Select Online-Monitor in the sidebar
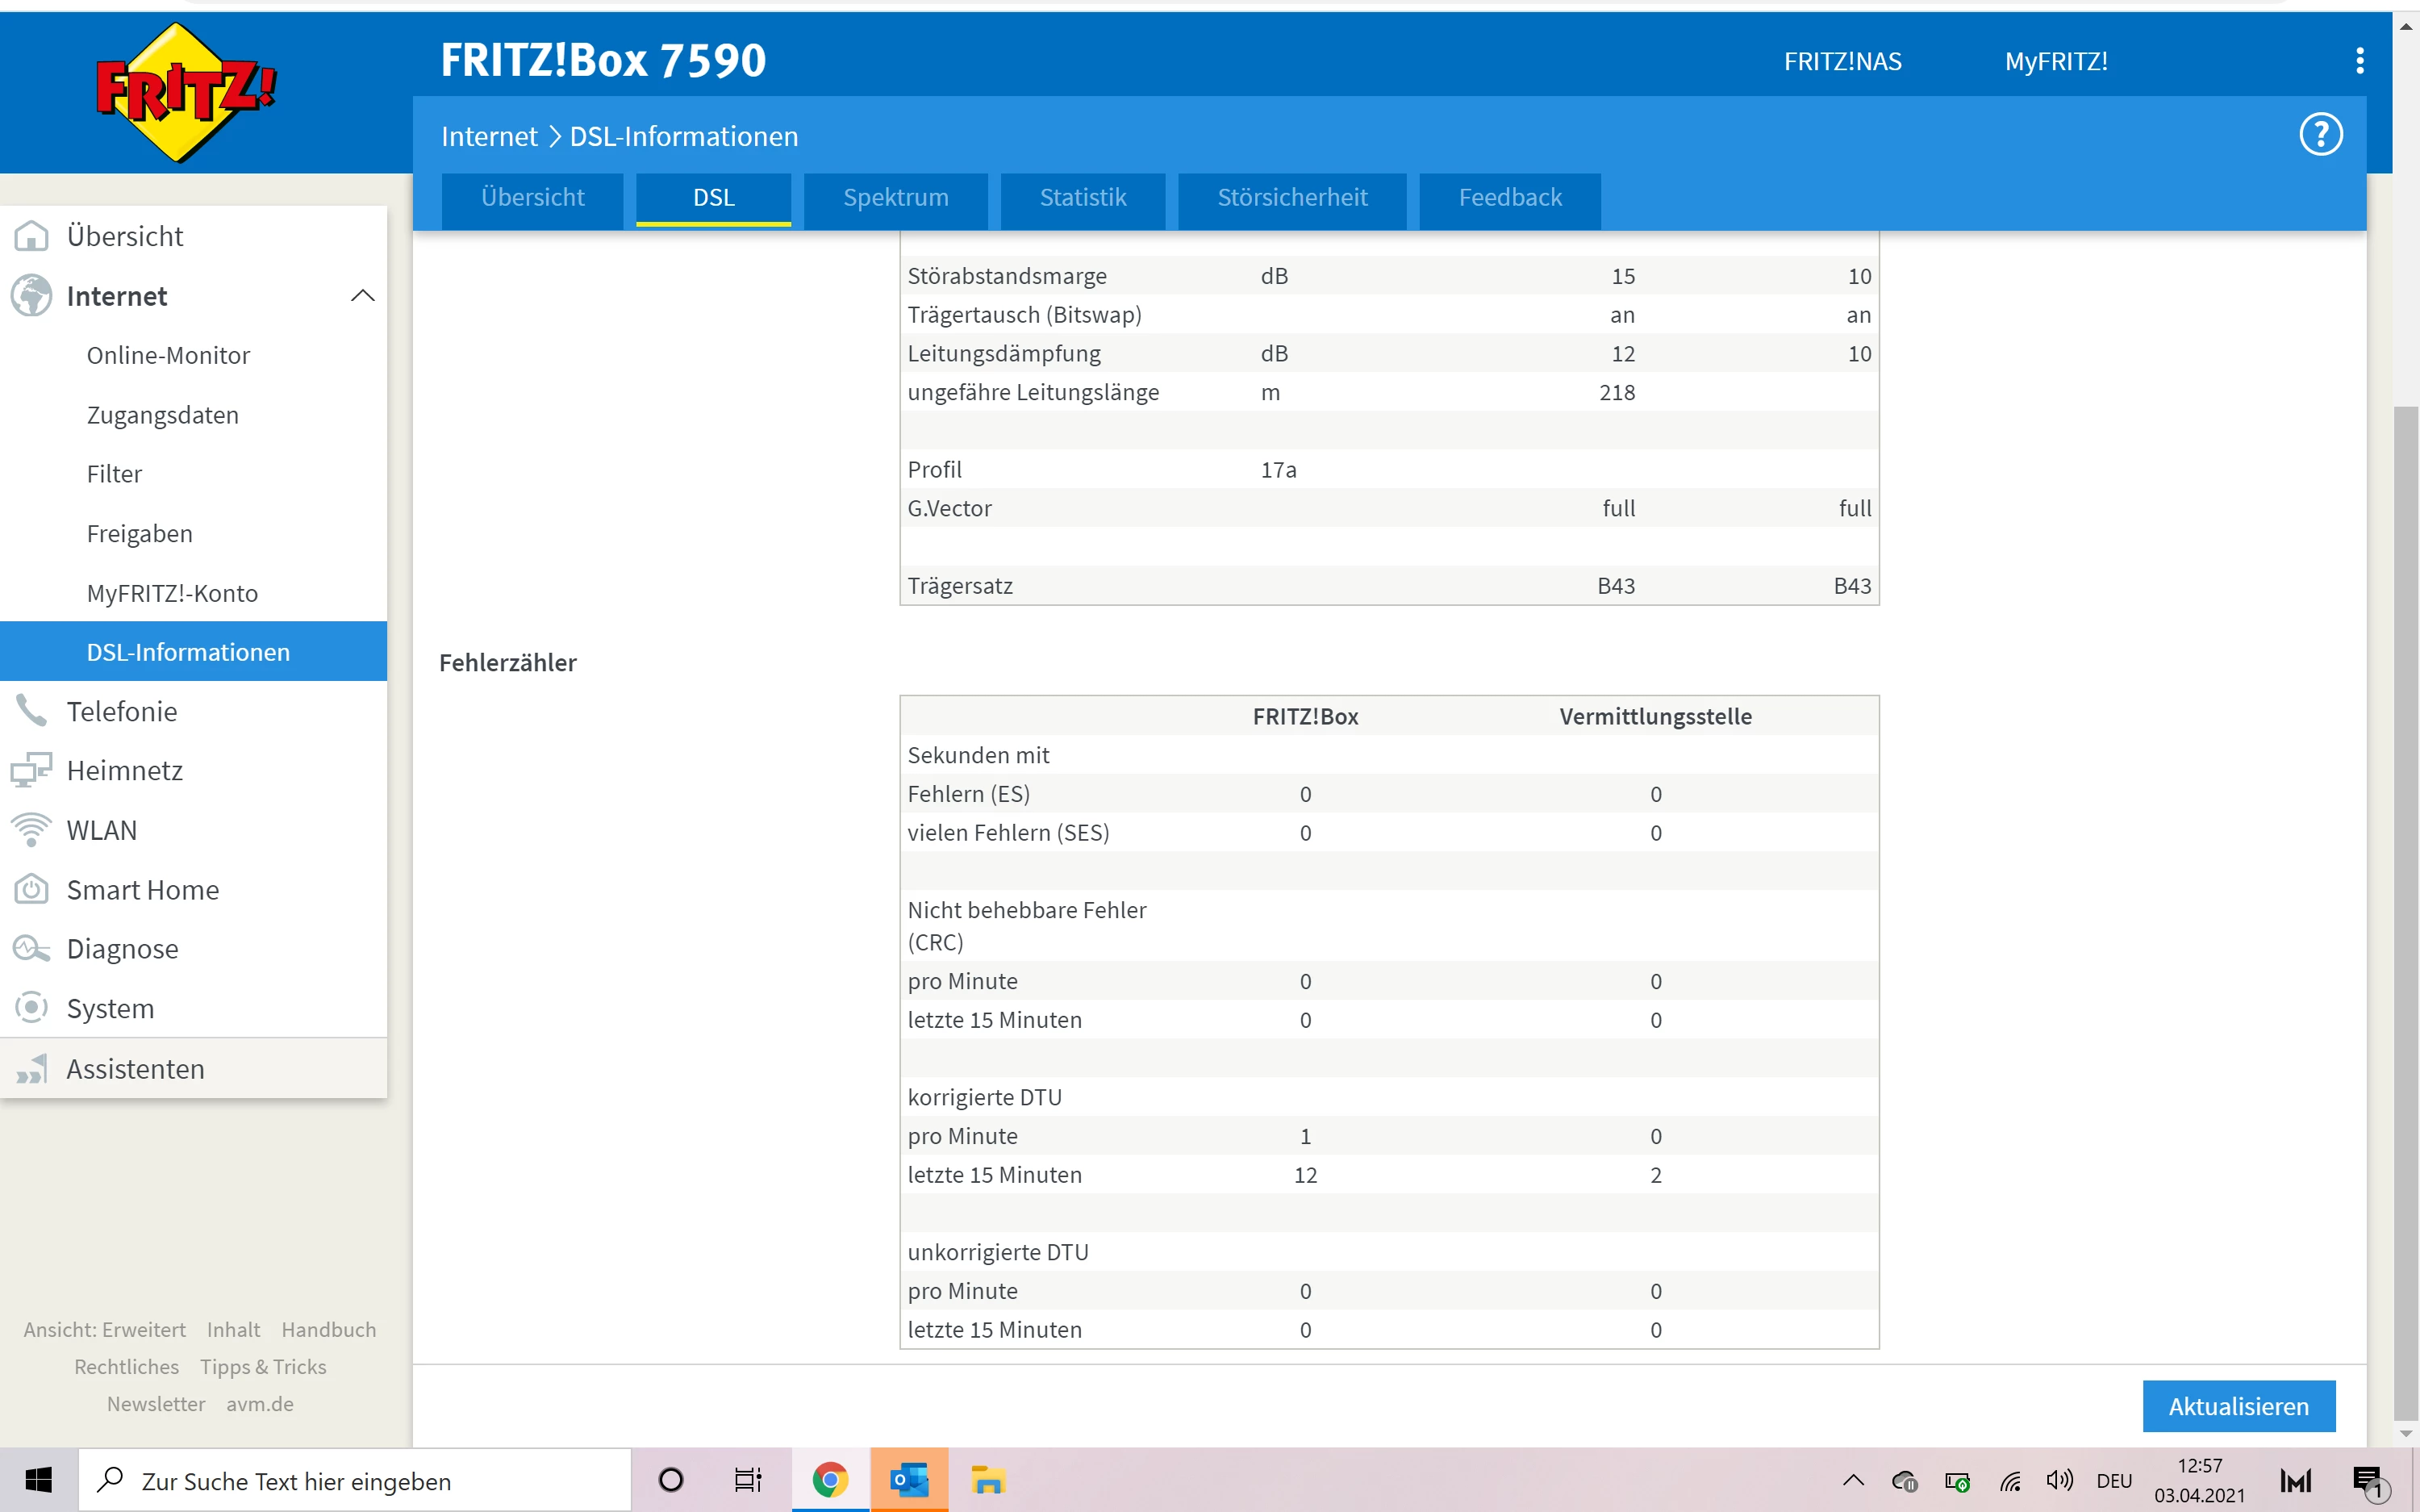This screenshot has width=2420, height=1512. [x=168, y=355]
